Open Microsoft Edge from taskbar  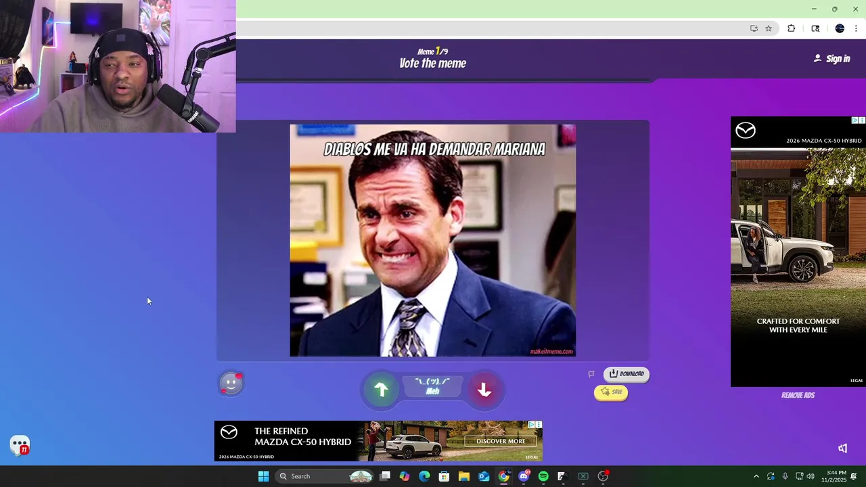click(x=424, y=476)
